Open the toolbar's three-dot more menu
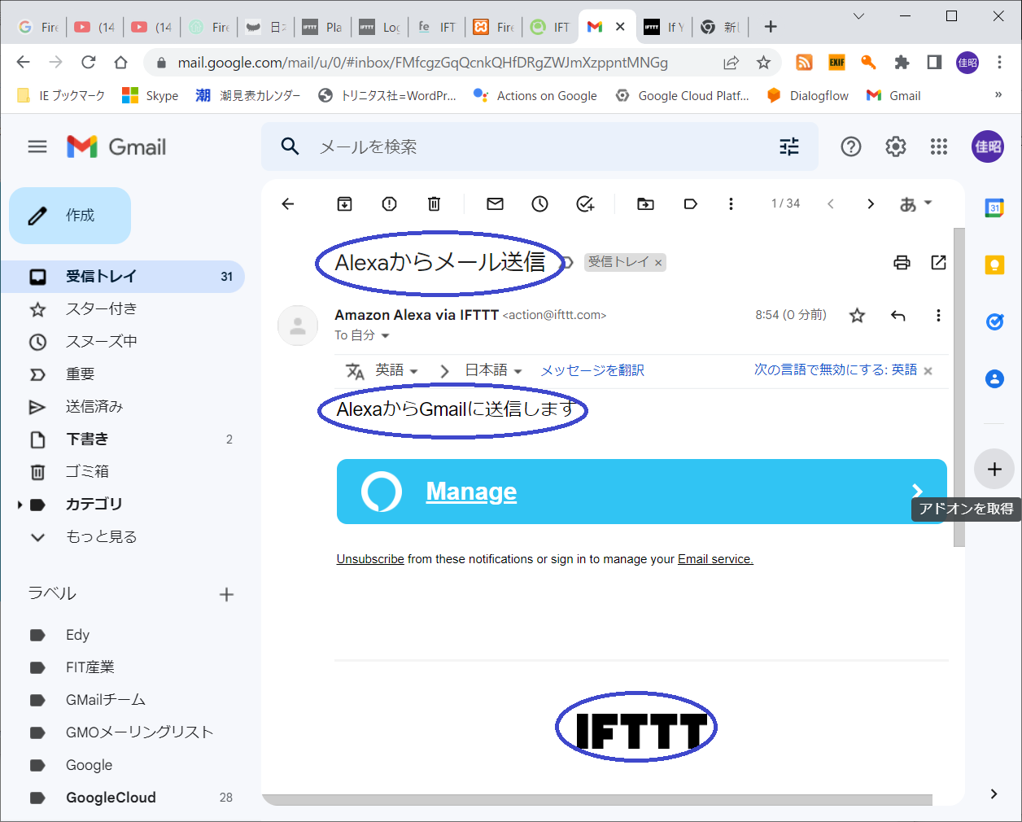 (731, 203)
